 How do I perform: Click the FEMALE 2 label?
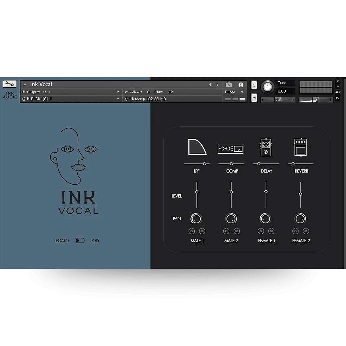[x=301, y=241]
